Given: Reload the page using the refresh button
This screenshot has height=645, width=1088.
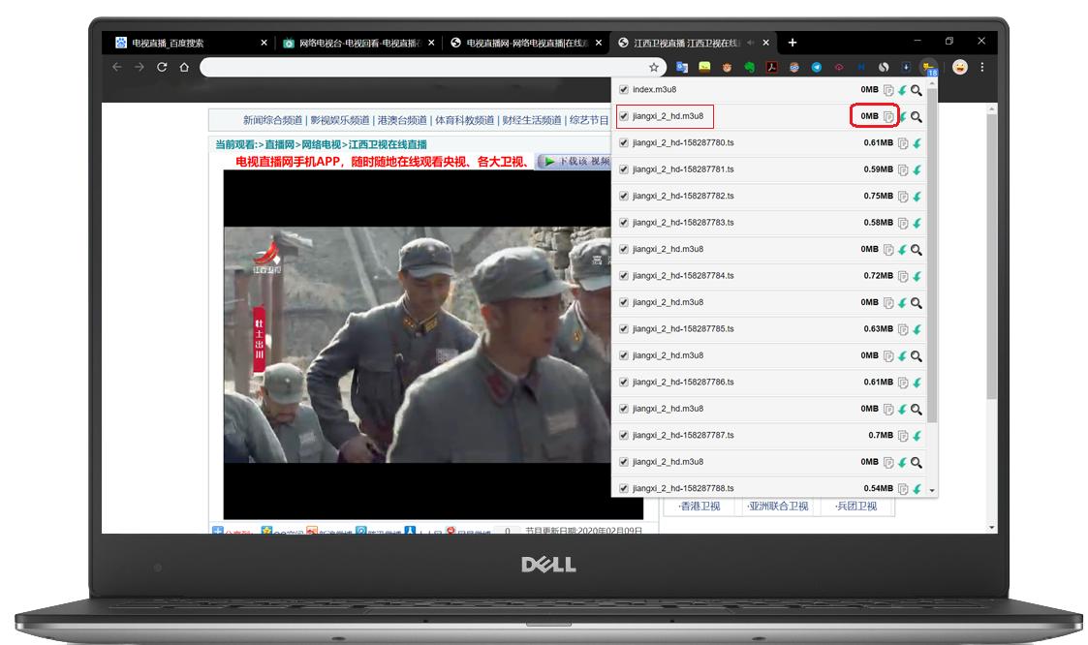Looking at the screenshot, I should [x=162, y=67].
